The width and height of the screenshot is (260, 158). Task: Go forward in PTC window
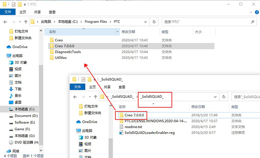coord(13,22)
